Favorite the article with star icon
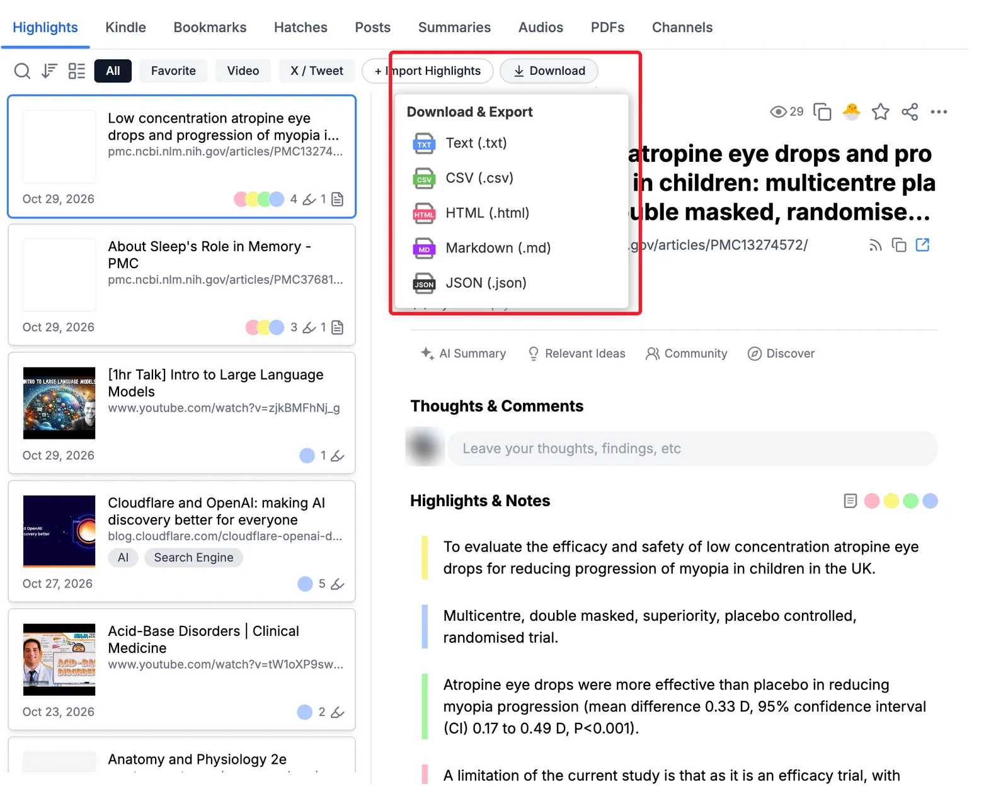Viewport: 1008px width, 787px height. 880,112
